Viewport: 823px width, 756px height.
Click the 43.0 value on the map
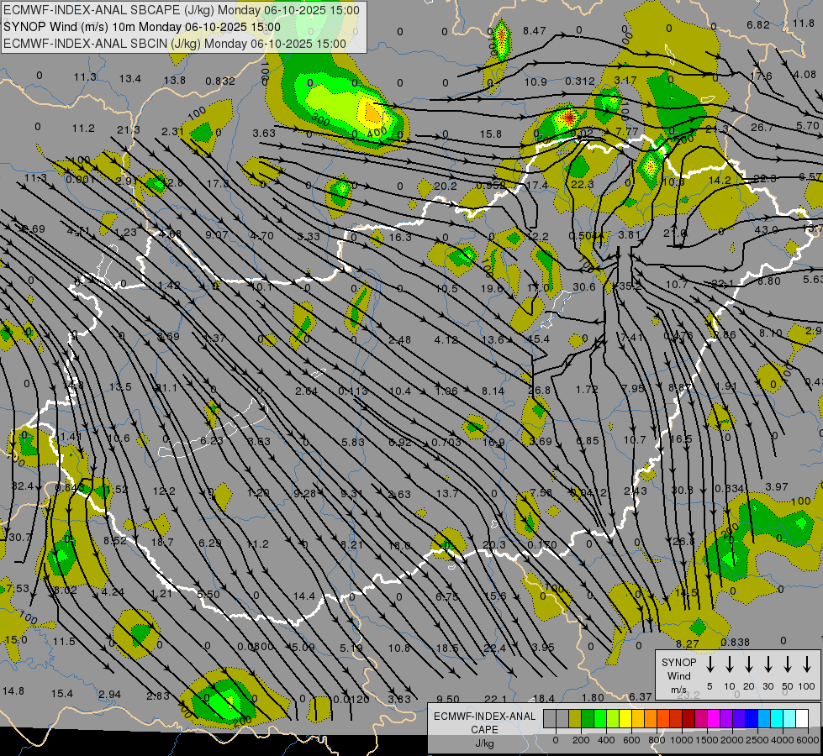[766, 229]
